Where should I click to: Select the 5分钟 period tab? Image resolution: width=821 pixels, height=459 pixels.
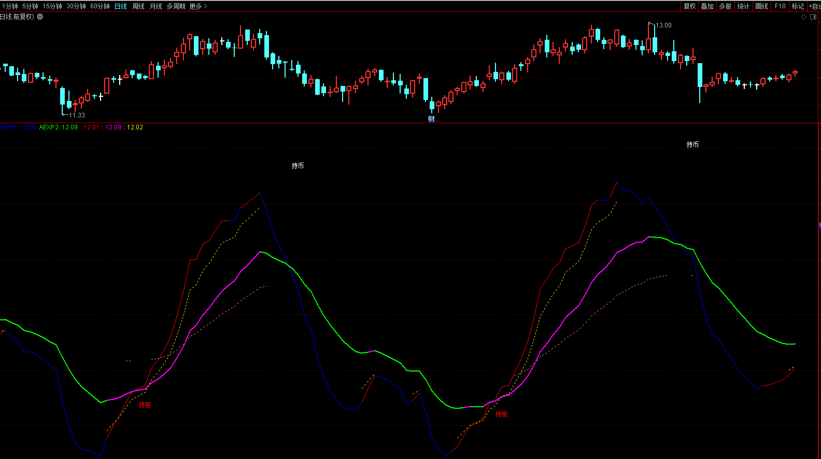[x=30, y=6]
